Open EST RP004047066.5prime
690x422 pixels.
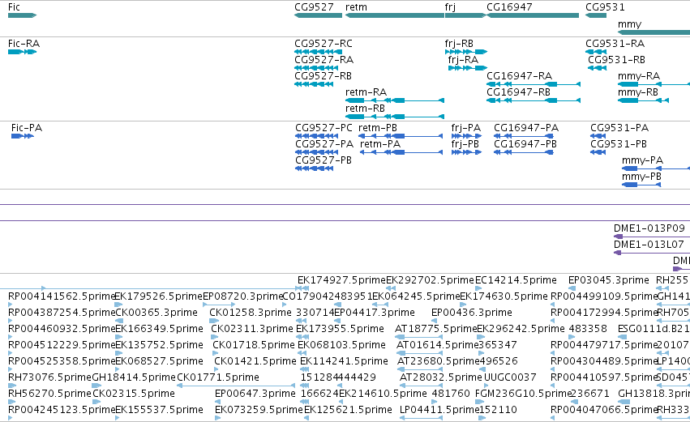tap(604, 411)
